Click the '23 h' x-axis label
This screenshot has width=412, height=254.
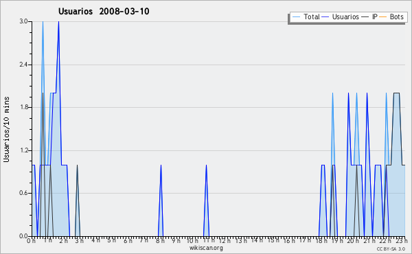(x=402, y=240)
